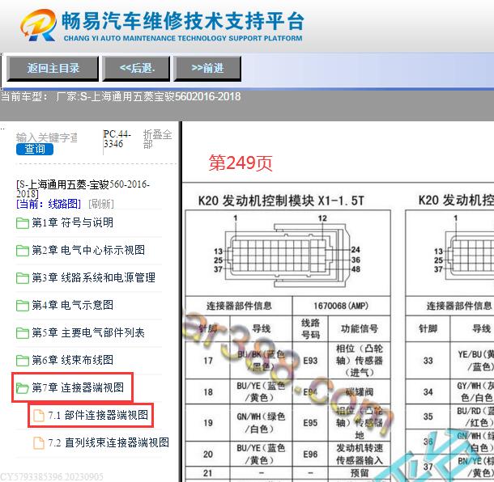This screenshot has width=494, height=482.
Task: Click pin 19 cell in the table
Action: pyautogui.click(x=208, y=423)
